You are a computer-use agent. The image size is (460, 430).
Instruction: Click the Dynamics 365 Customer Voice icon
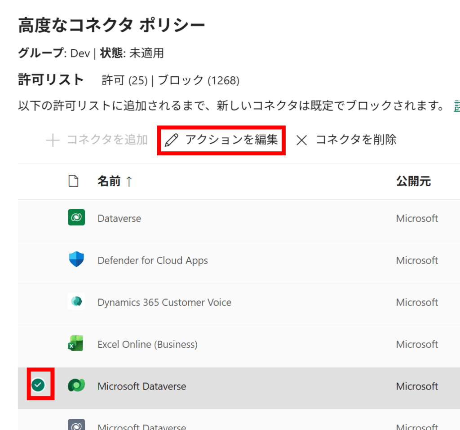pos(76,302)
